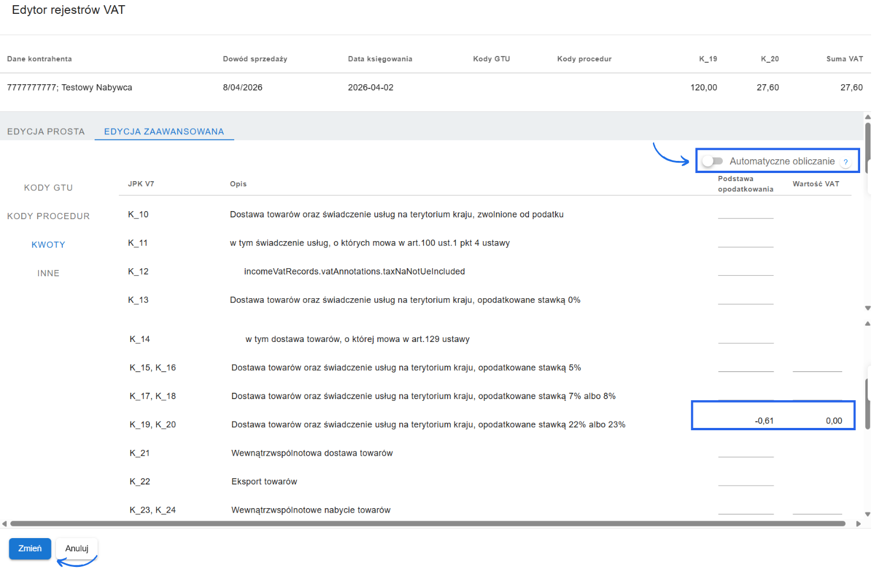Select the EDYCJA ZAAWANSOWANA tab
This screenshot has height=575, width=878.
(x=164, y=131)
